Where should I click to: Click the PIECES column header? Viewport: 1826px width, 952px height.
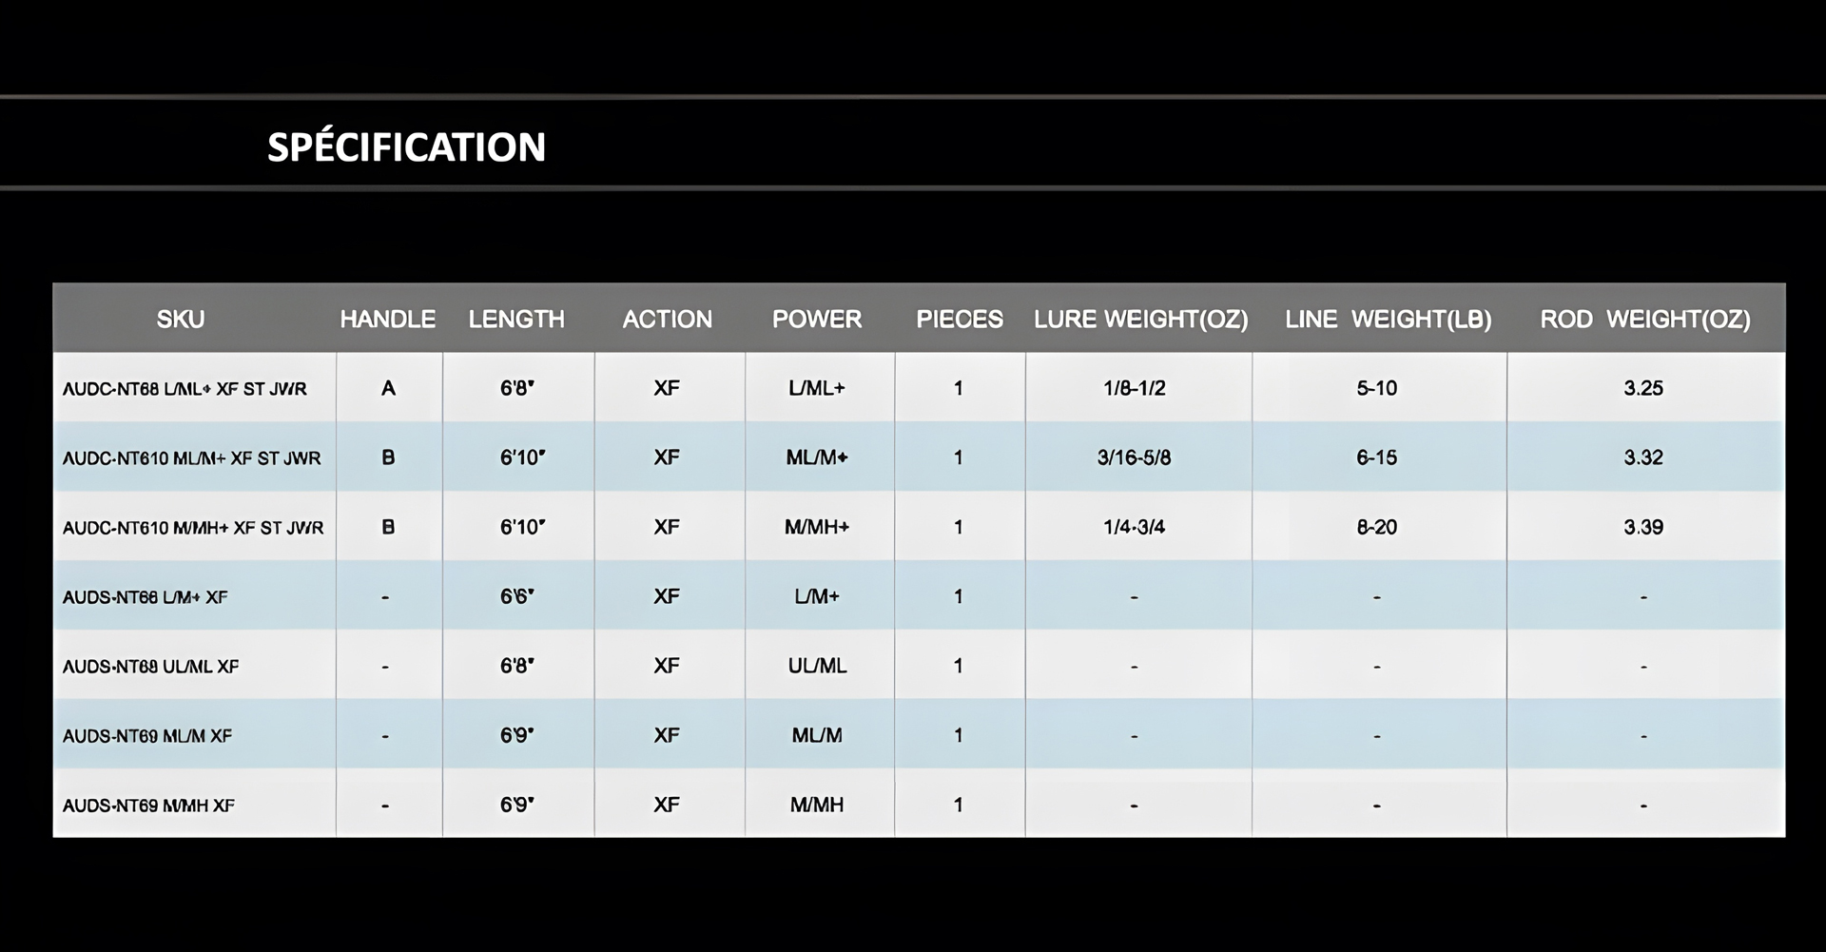point(960,320)
